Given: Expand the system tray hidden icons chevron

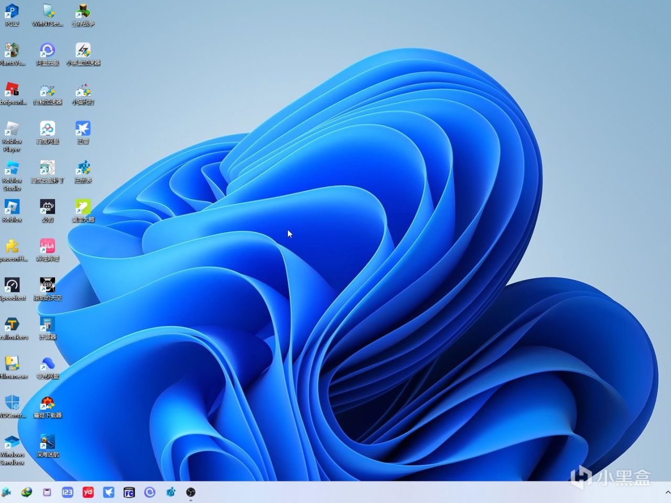Looking at the screenshot, I should (667, 493).
